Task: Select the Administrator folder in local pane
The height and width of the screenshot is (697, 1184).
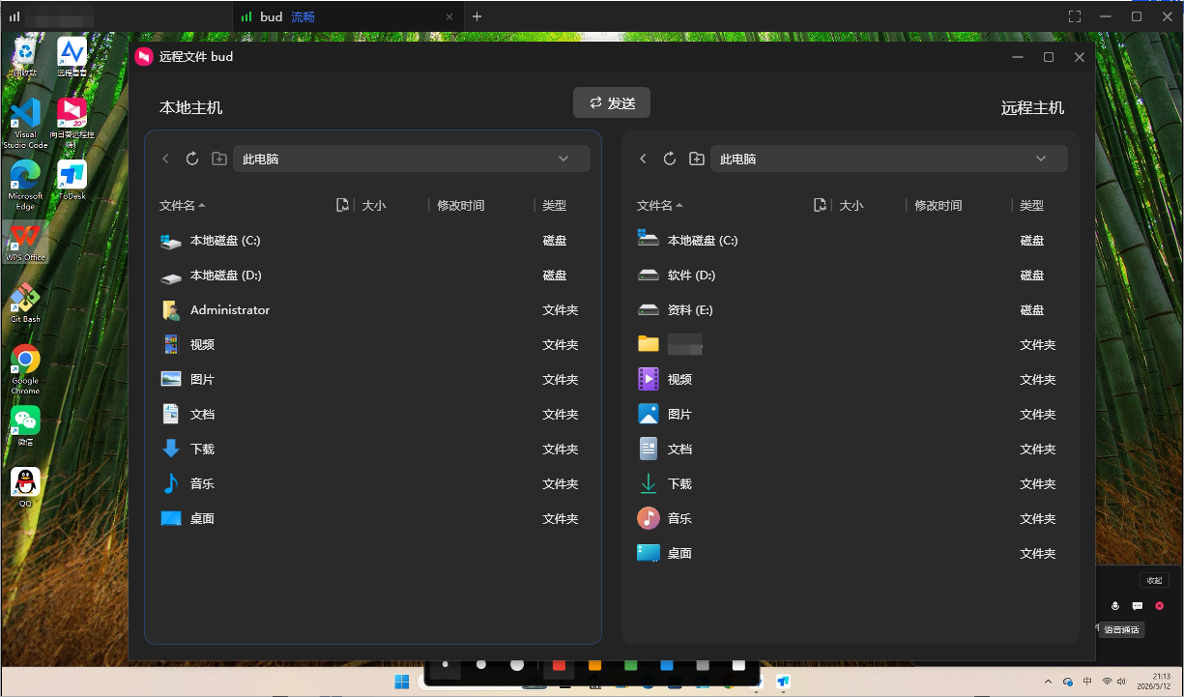Action: (x=373, y=310)
